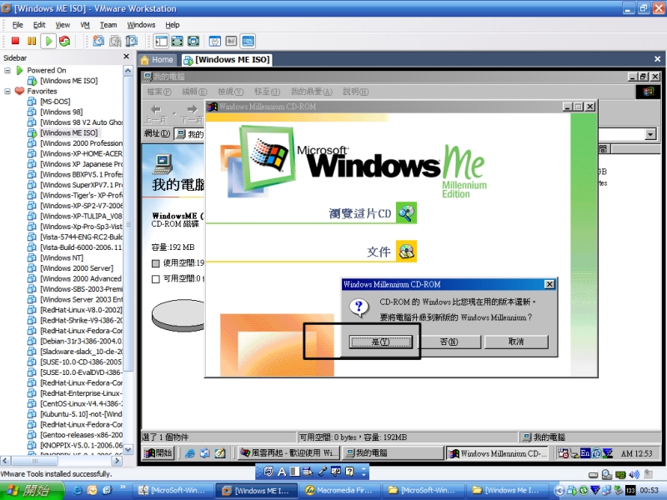Click the green Power On toolbar icon
The image size is (667, 500).
pyautogui.click(x=48, y=41)
